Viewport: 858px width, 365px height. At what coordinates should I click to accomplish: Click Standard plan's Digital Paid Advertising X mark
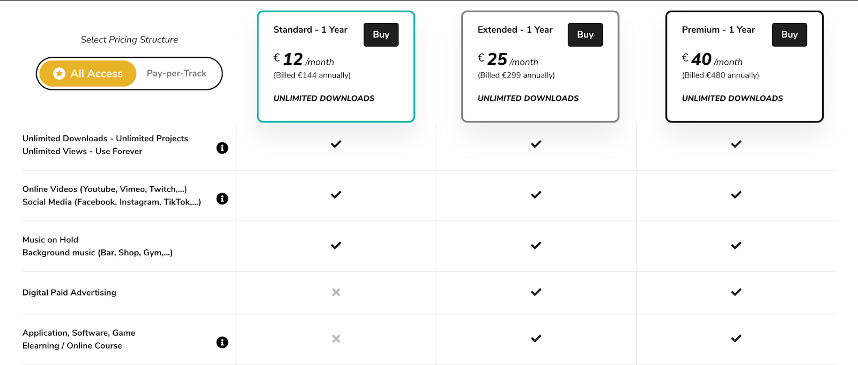(336, 292)
